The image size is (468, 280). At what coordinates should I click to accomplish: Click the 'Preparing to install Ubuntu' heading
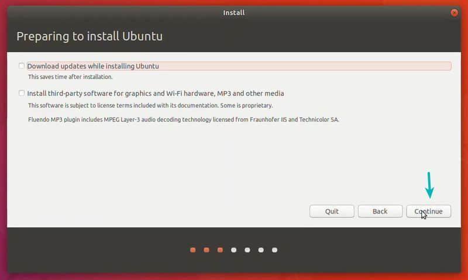pyautogui.click(x=90, y=36)
